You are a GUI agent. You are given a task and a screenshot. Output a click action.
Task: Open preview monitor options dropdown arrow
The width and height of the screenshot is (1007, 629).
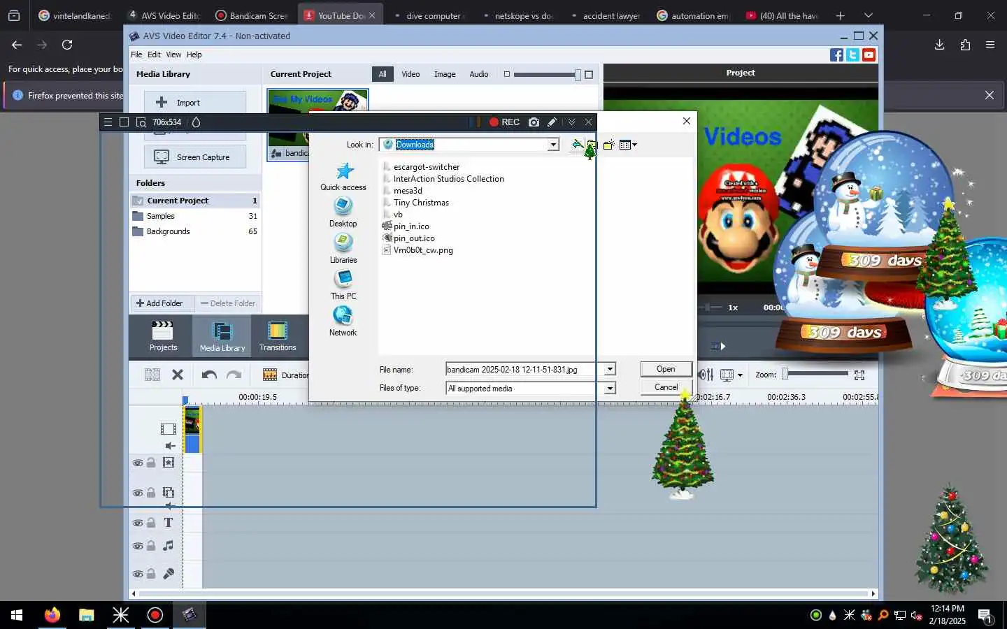(x=740, y=375)
